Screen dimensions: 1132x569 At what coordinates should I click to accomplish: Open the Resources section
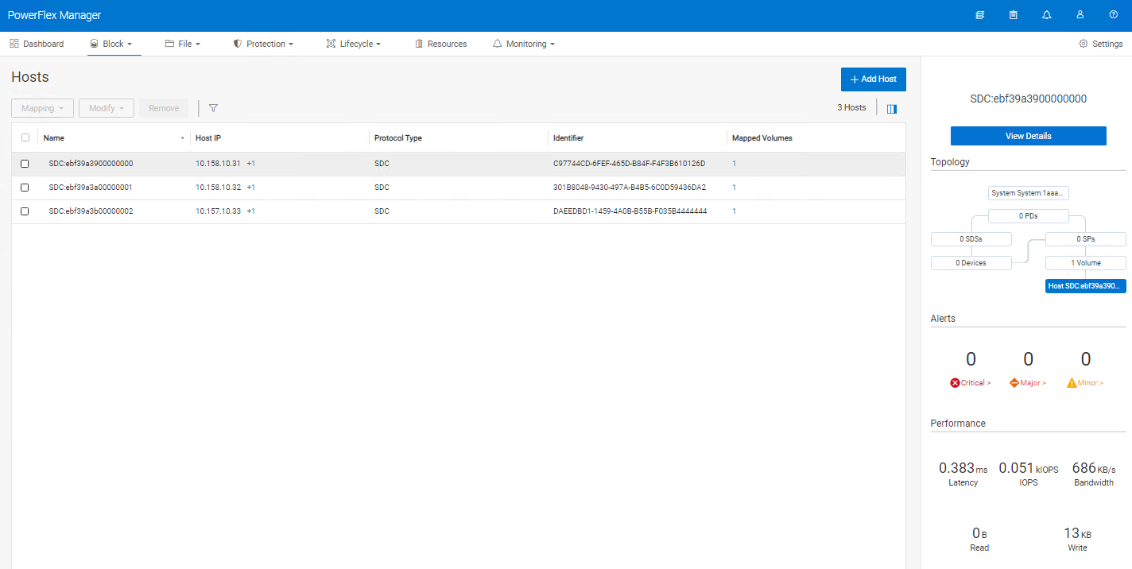(x=440, y=44)
